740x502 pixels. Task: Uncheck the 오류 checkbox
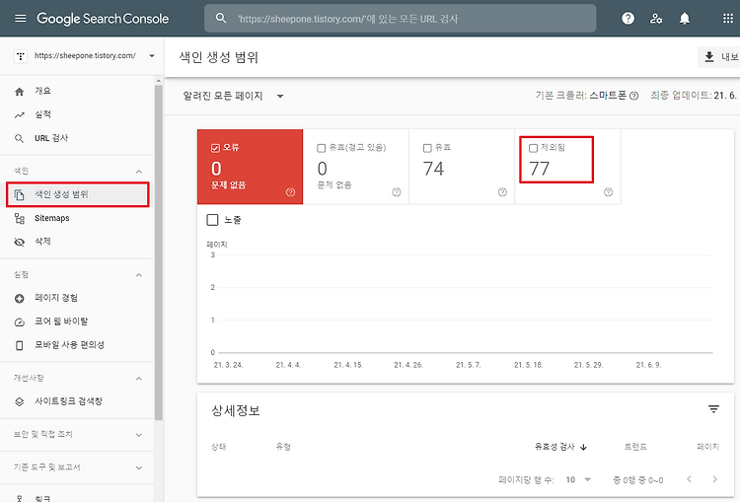pyautogui.click(x=215, y=148)
